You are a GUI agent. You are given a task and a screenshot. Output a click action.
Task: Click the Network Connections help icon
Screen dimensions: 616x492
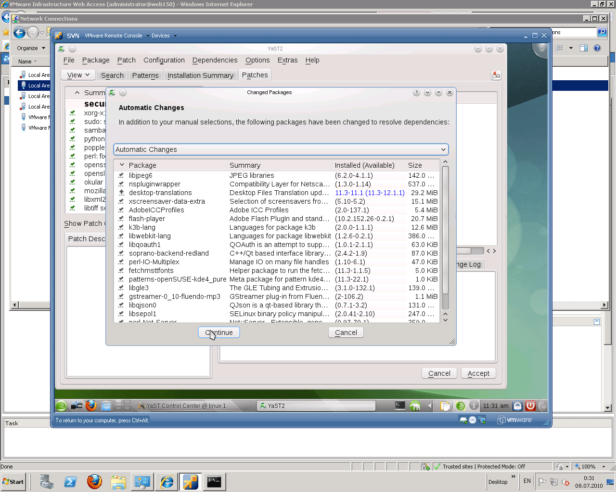(x=597, y=48)
